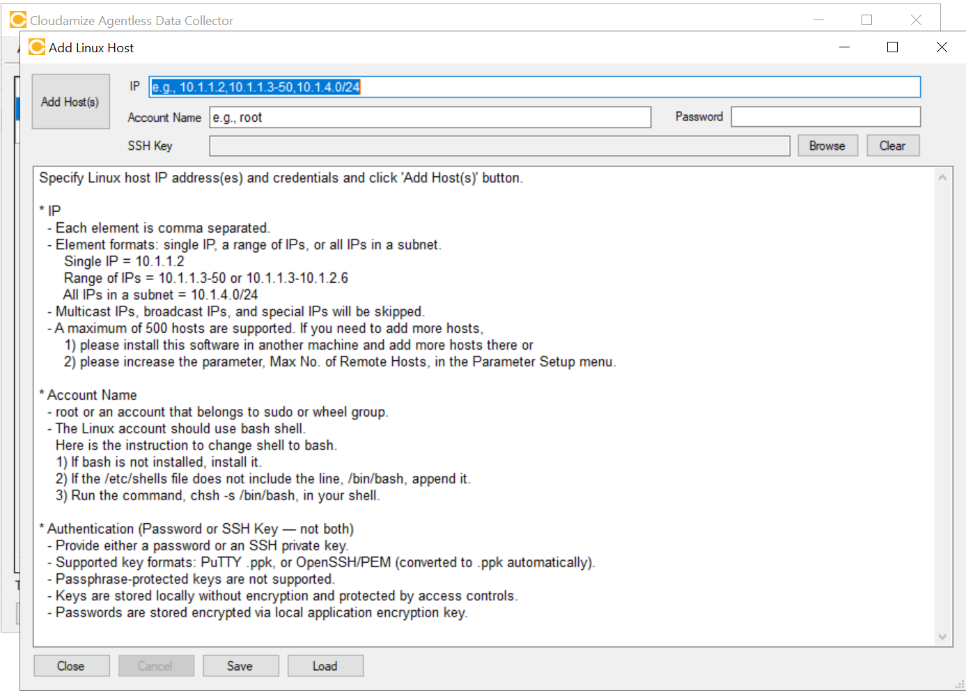Click the 'Specify Linux host IP address(es)' intro line
The height and width of the screenshot is (691, 966).
tap(281, 178)
